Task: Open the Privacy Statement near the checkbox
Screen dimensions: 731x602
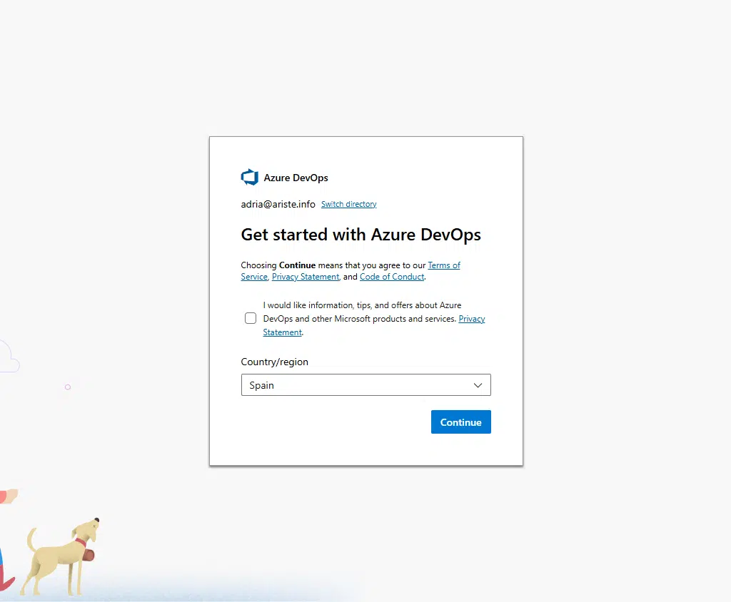Action: (x=471, y=319)
